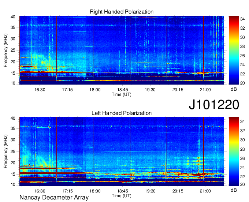Click the 10 MHz tick on Left Handed frequency axis
This screenshot has width=249, height=202.
tap(13, 184)
